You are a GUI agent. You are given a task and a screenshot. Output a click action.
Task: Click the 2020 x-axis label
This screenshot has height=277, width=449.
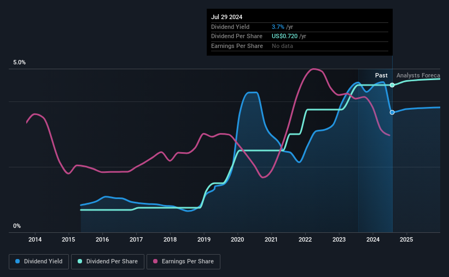coord(237,239)
